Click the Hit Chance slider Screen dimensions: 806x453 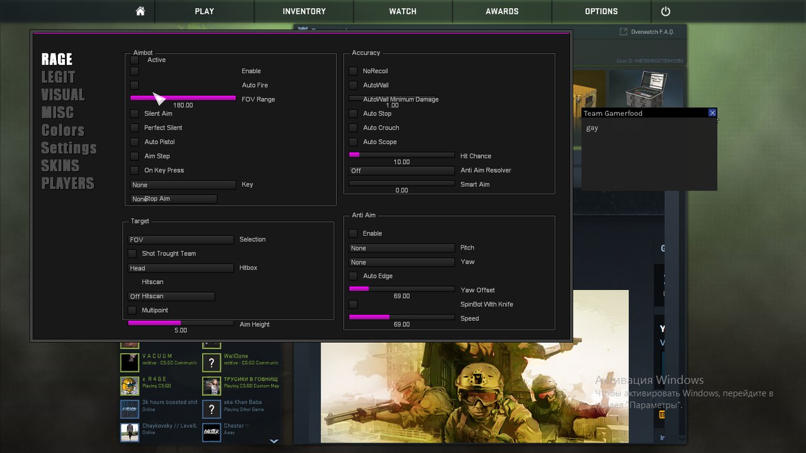coord(402,155)
